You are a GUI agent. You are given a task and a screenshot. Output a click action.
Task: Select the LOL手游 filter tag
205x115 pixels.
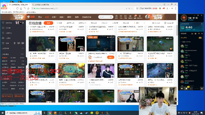[59, 23]
